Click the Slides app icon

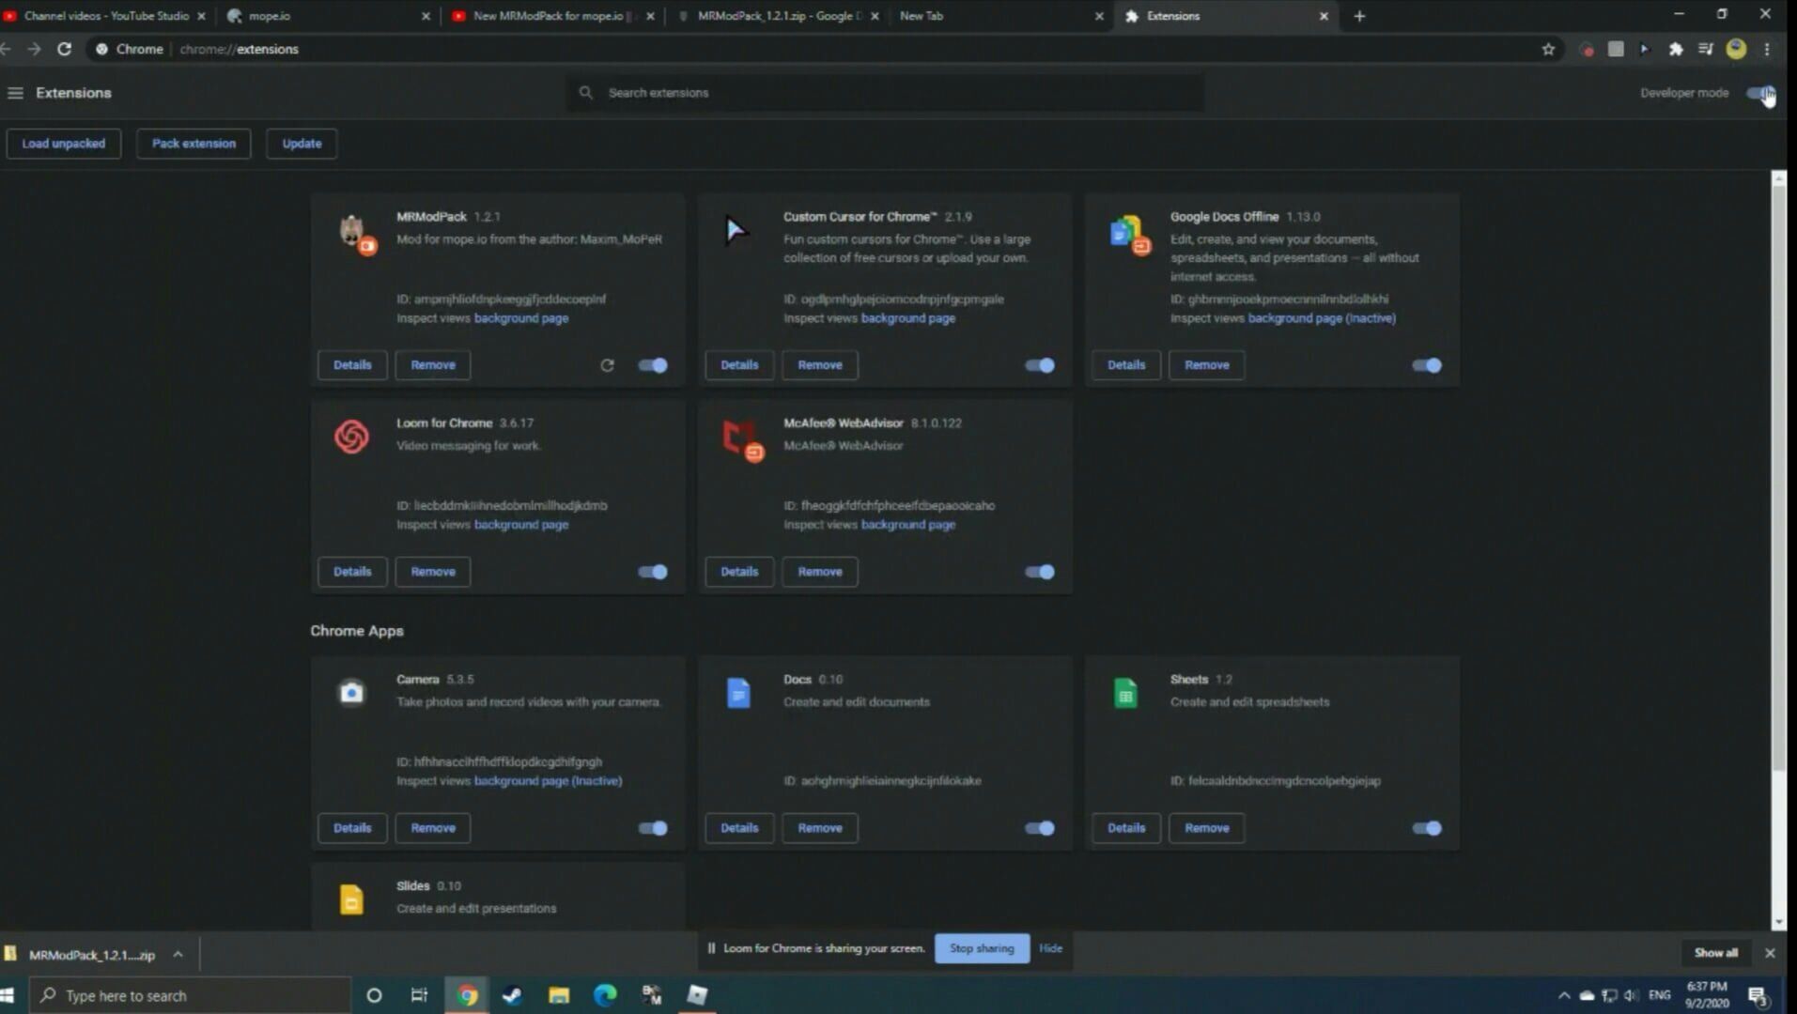coord(351,899)
